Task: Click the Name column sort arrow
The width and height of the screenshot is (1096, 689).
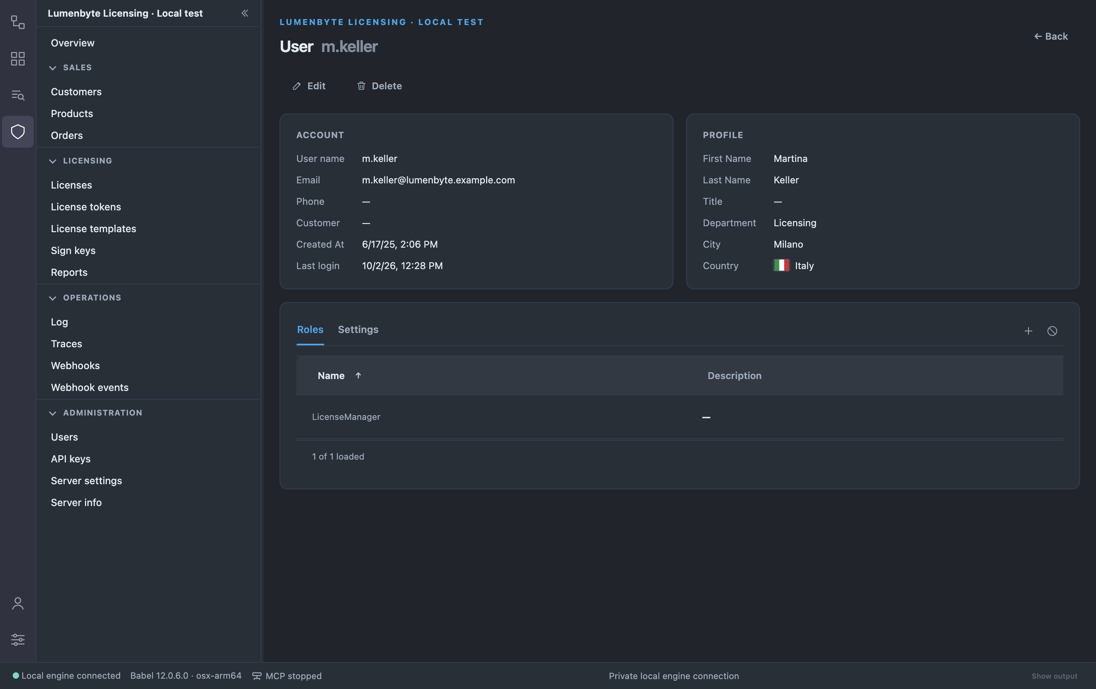Action: tap(358, 375)
